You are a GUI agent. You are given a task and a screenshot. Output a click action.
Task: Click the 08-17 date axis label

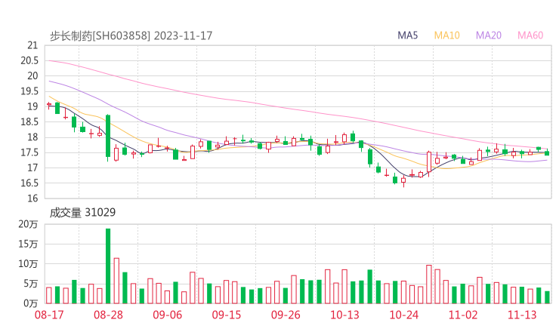(x=49, y=315)
